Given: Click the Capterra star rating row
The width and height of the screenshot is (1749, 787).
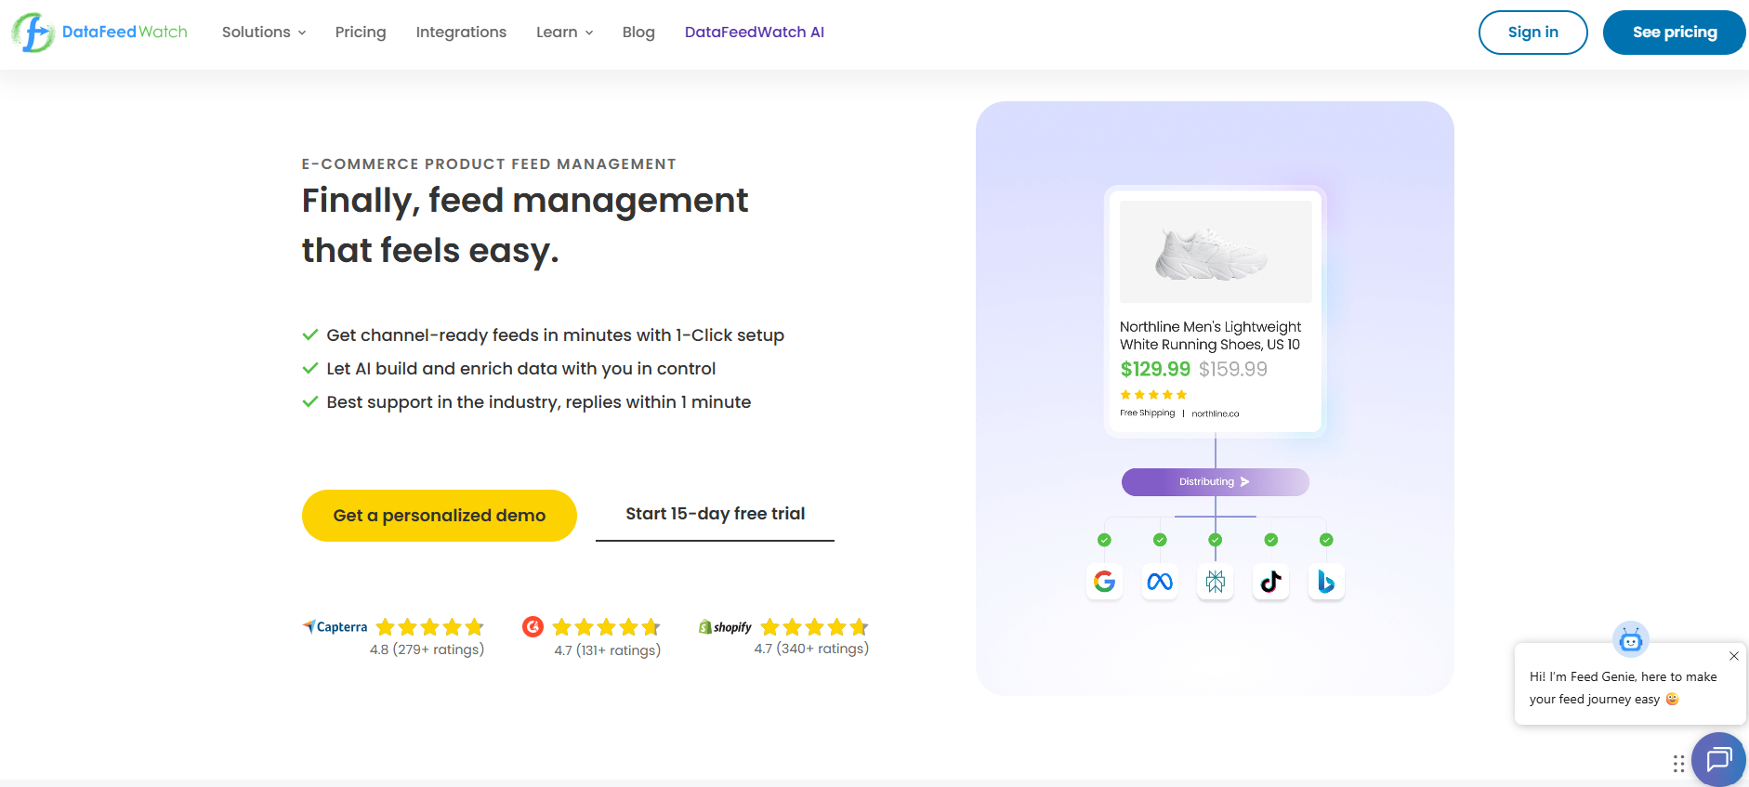Looking at the screenshot, I should click(430, 627).
